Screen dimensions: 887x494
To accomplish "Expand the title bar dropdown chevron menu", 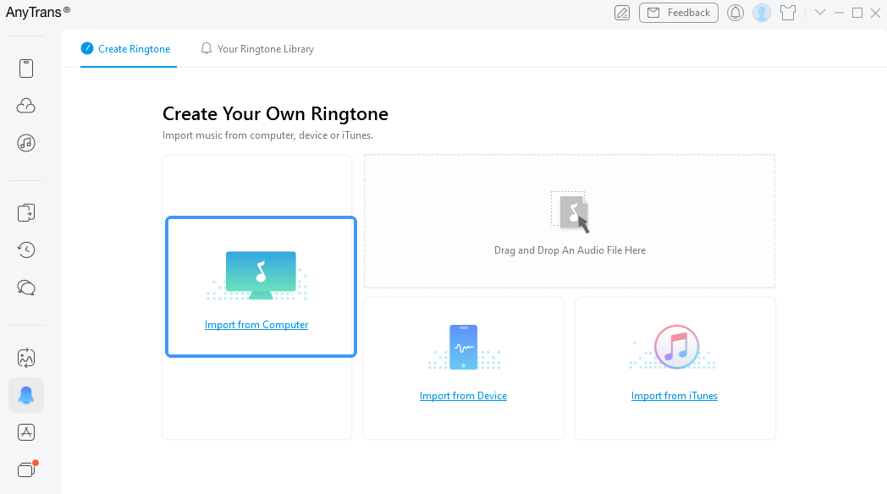I will pos(819,13).
